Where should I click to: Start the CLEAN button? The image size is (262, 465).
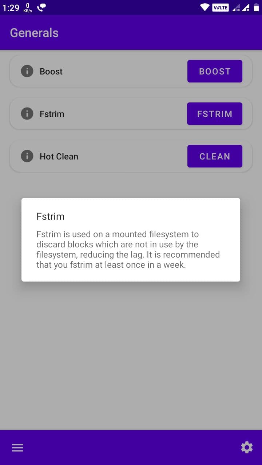(215, 156)
